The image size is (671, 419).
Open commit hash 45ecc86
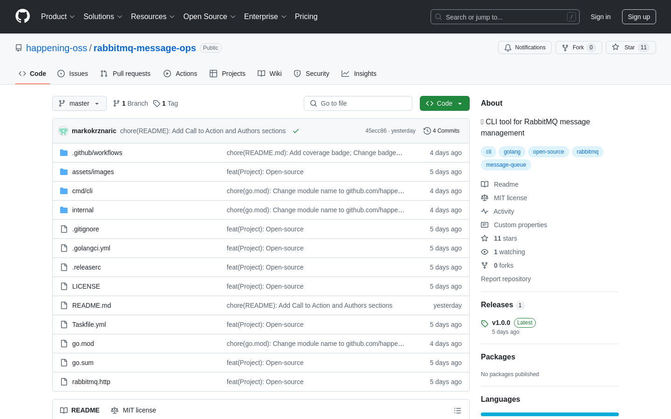point(376,131)
